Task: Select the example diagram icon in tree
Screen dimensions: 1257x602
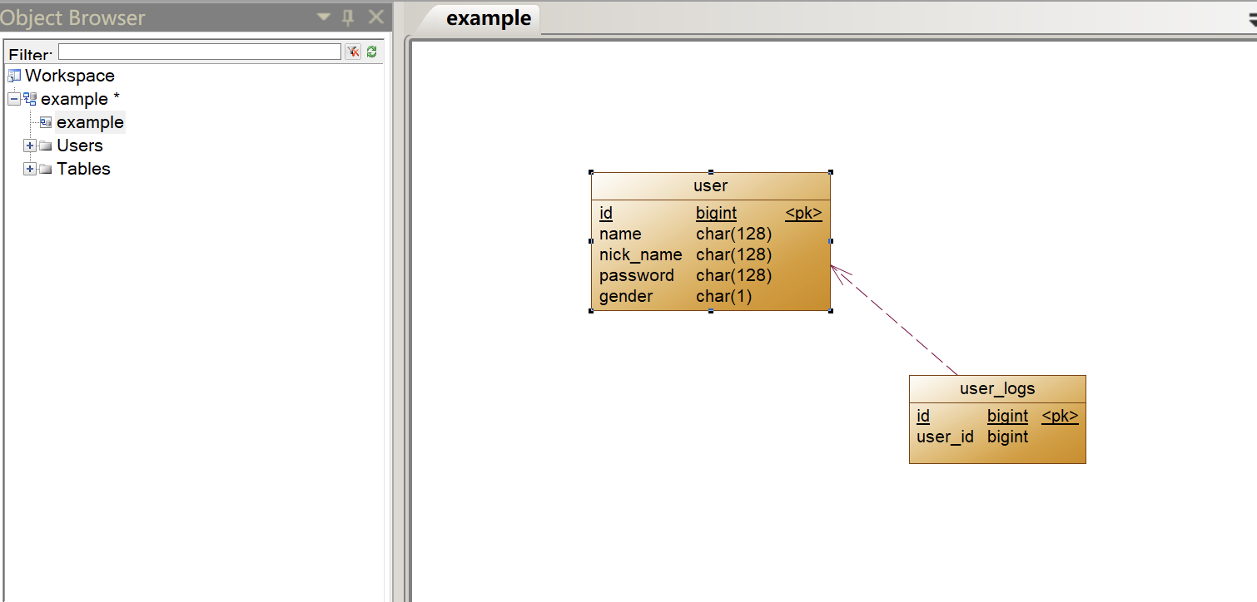Action: 46,122
